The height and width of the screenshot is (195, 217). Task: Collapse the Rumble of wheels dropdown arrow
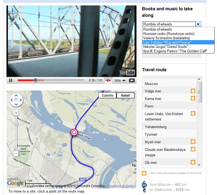[198, 24]
